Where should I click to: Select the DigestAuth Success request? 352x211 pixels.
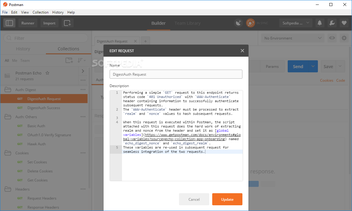44,108
